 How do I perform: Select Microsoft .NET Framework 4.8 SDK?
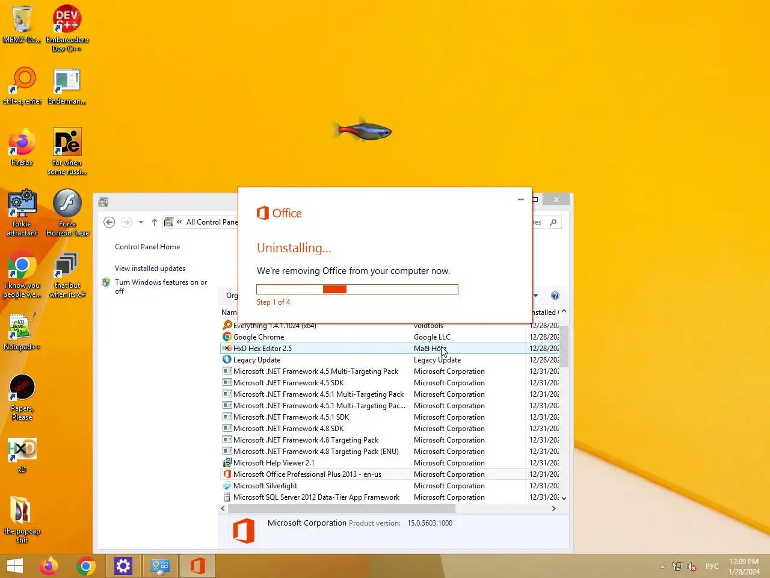coord(390,429)
